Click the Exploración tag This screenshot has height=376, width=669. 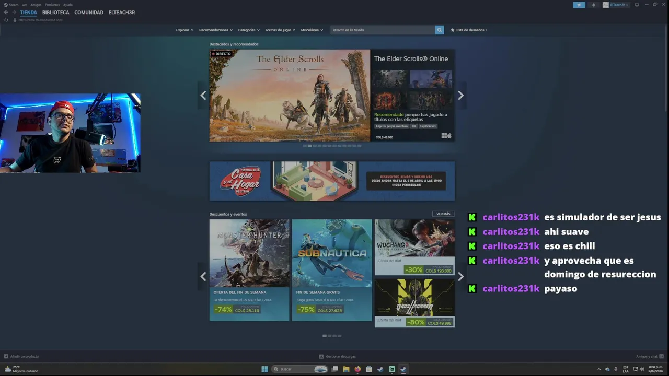pos(428,126)
